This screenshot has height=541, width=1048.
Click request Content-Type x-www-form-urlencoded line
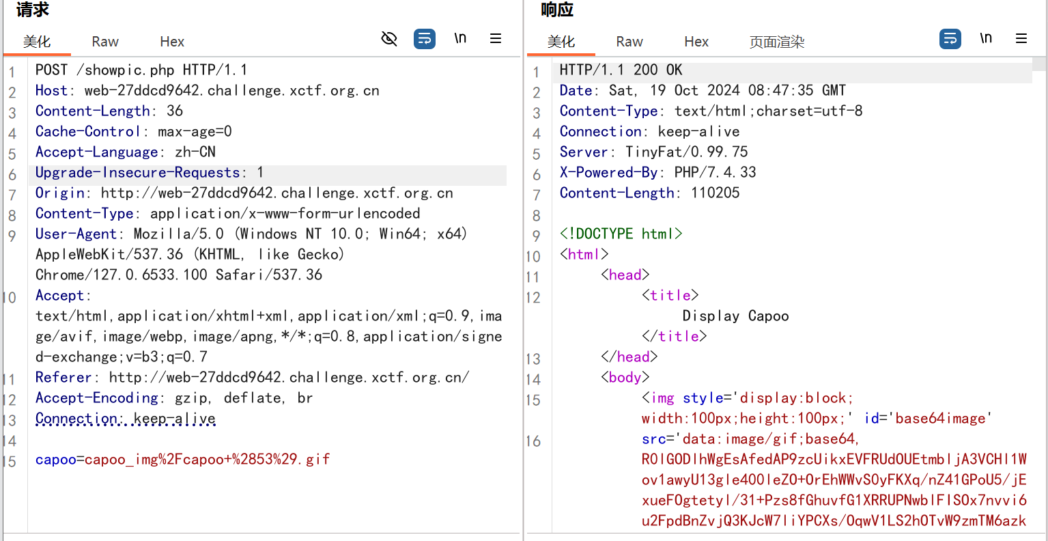[x=228, y=213]
